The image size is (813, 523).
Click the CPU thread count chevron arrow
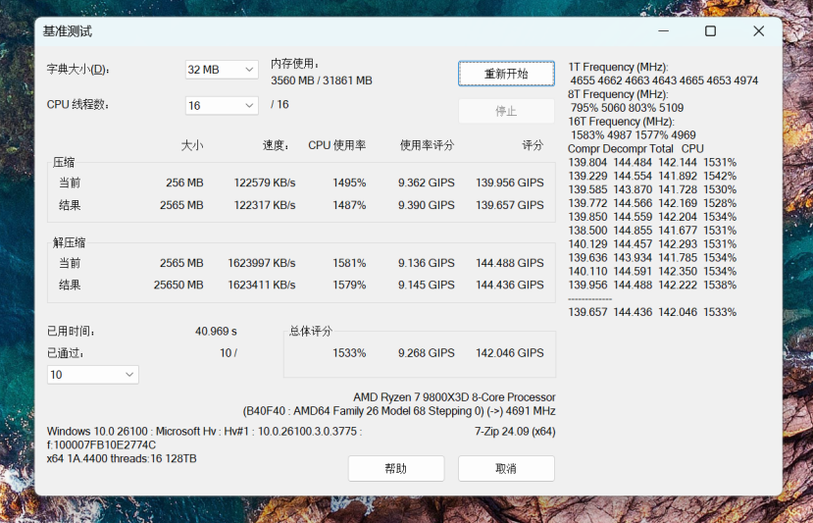(x=249, y=106)
